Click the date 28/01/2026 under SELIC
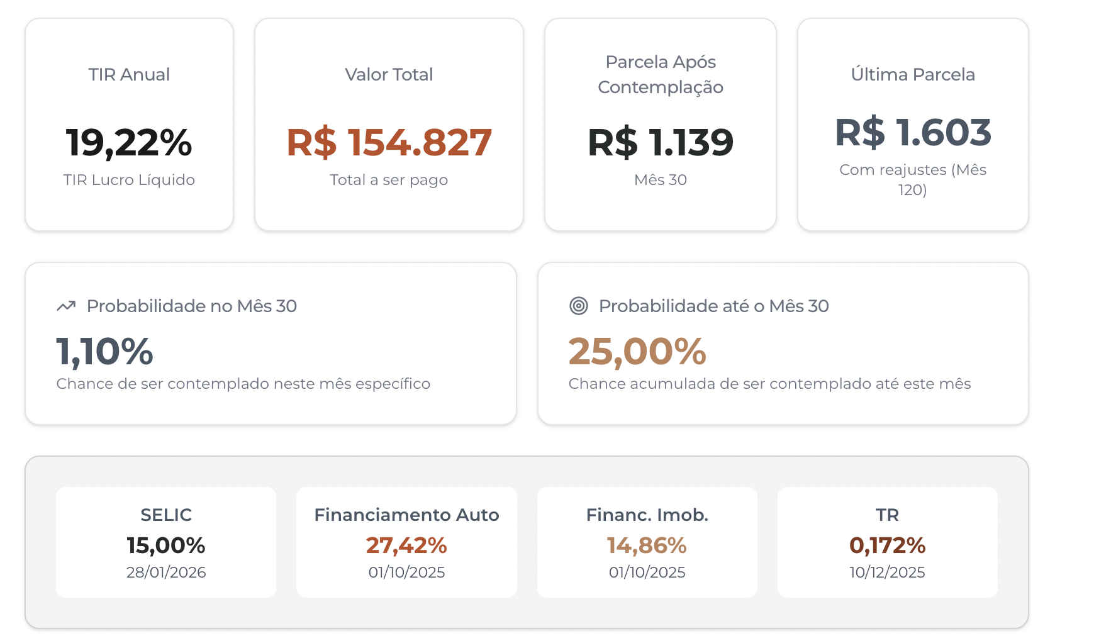The height and width of the screenshot is (643, 1111). click(x=165, y=572)
